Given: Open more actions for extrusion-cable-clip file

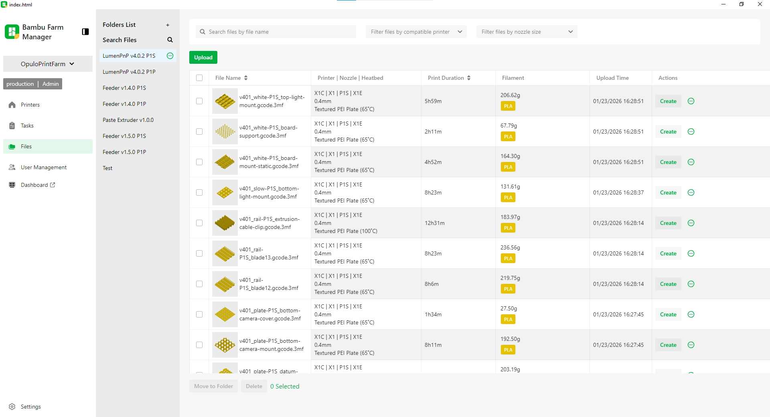Looking at the screenshot, I should [691, 223].
